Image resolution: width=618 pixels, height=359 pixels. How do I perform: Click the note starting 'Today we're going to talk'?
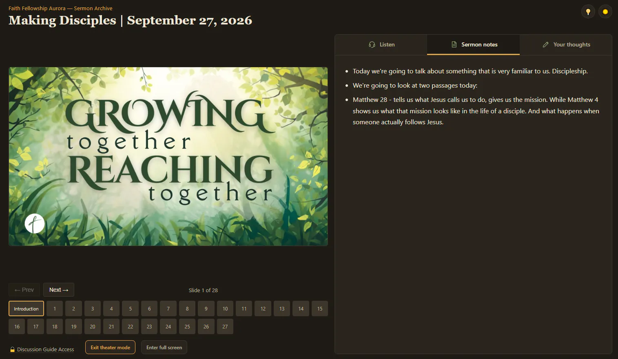pos(470,71)
